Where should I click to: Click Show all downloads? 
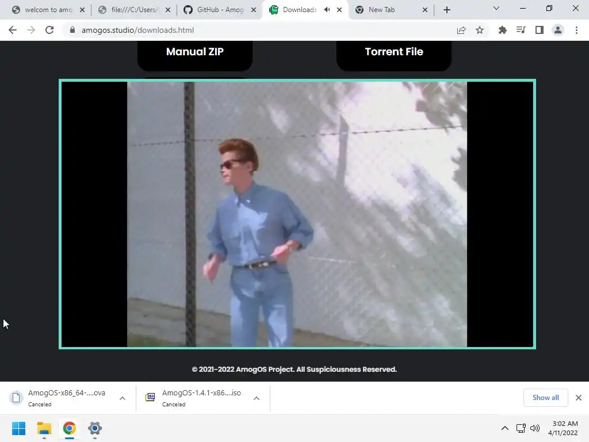pos(545,398)
